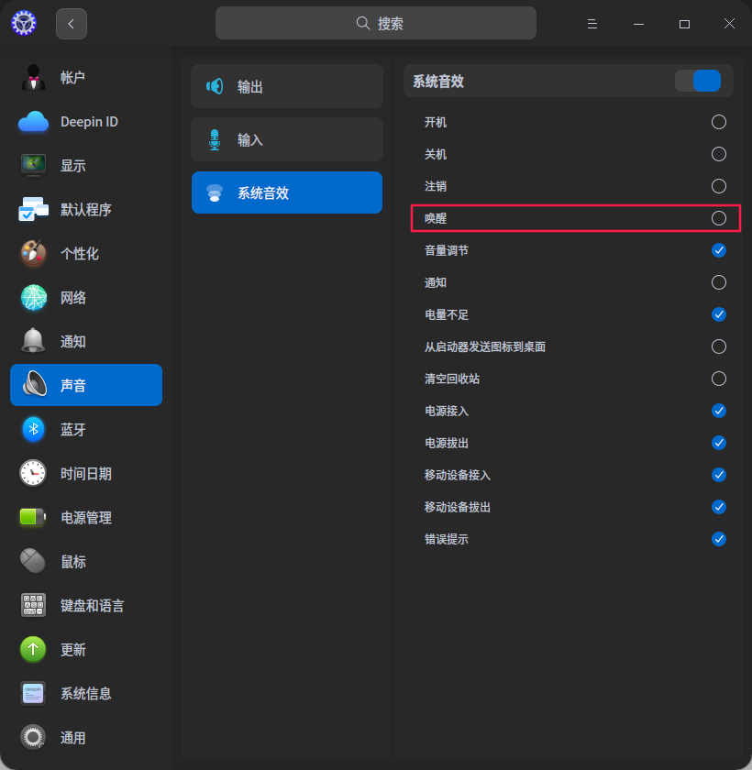Open the 蓝牙 Bluetooth settings label
This screenshot has height=770, width=752.
[73, 430]
